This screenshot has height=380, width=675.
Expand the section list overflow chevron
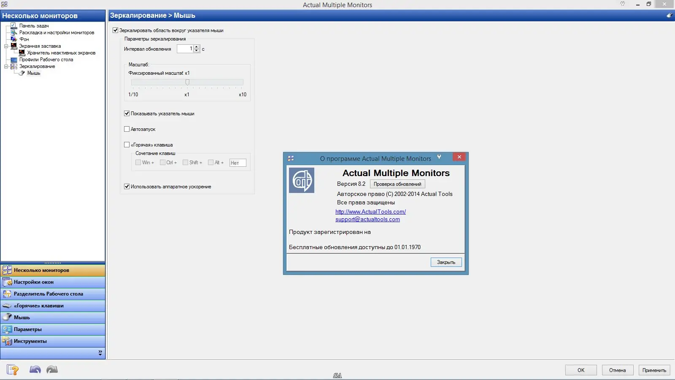[x=100, y=353]
